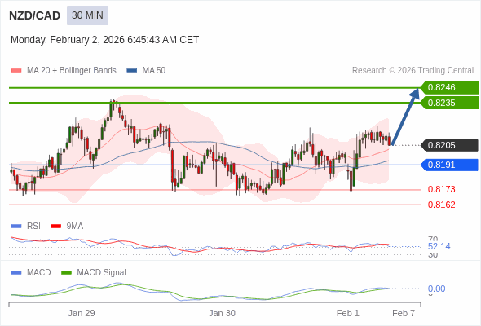Click the RSI value 52.14

[439, 246]
